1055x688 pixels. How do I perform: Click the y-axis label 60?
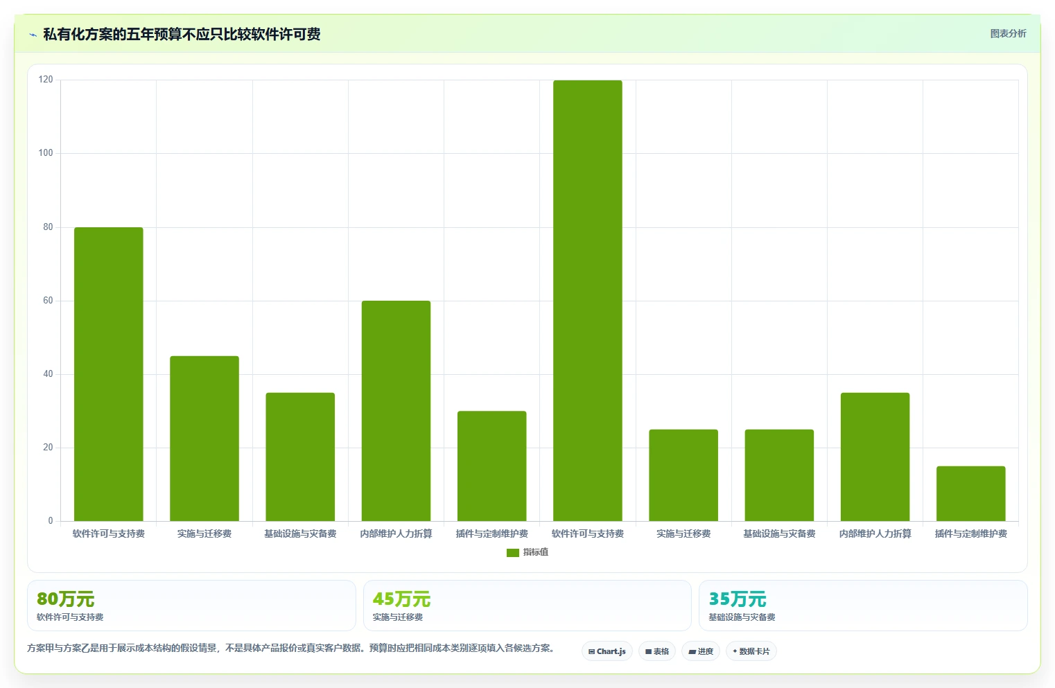pyautogui.click(x=48, y=301)
